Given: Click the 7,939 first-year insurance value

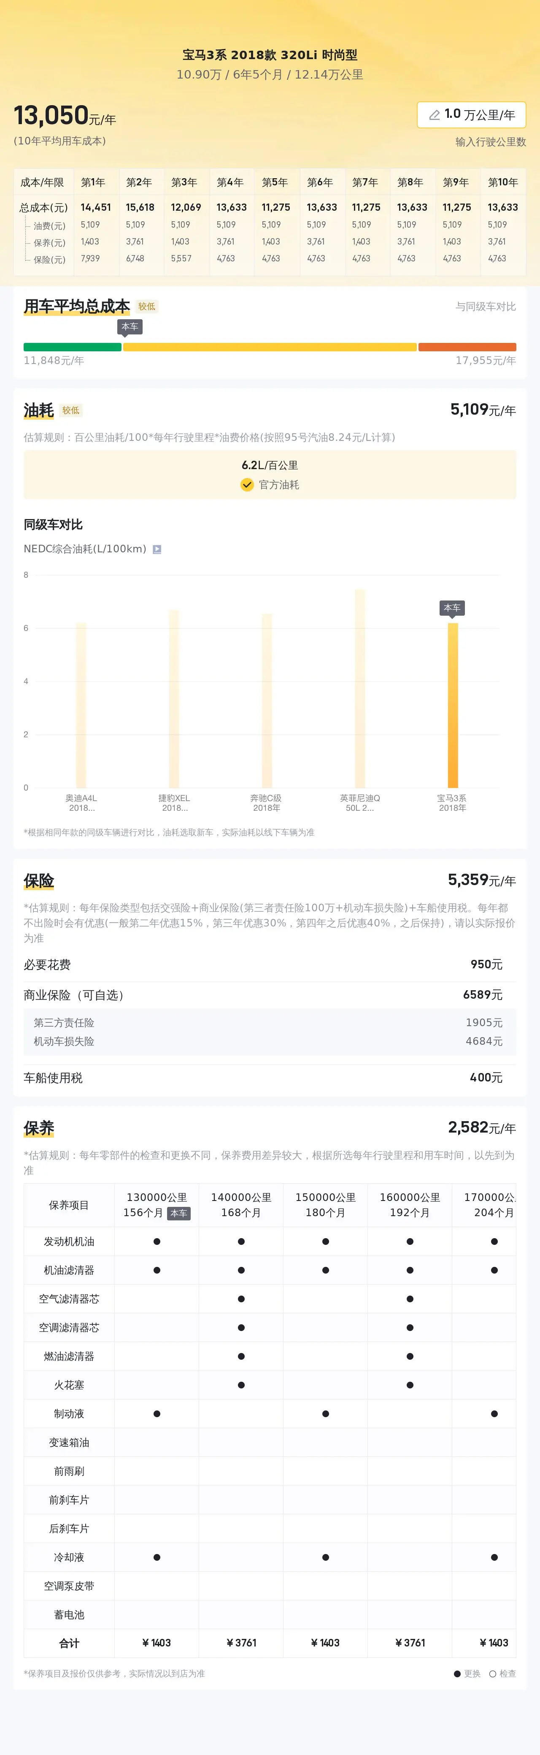Looking at the screenshot, I should [90, 258].
